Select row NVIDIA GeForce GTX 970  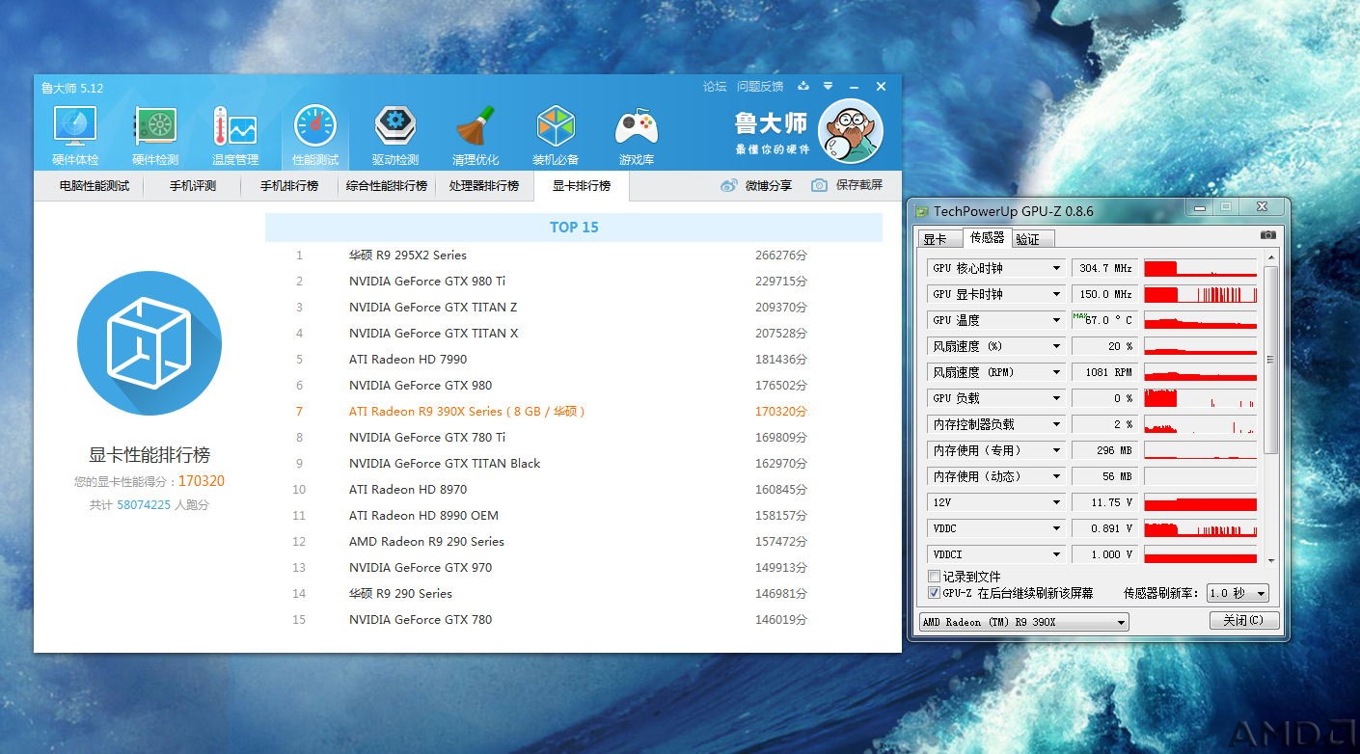(x=574, y=568)
